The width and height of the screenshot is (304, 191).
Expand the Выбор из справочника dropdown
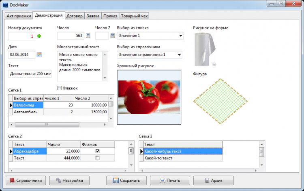click(179, 55)
